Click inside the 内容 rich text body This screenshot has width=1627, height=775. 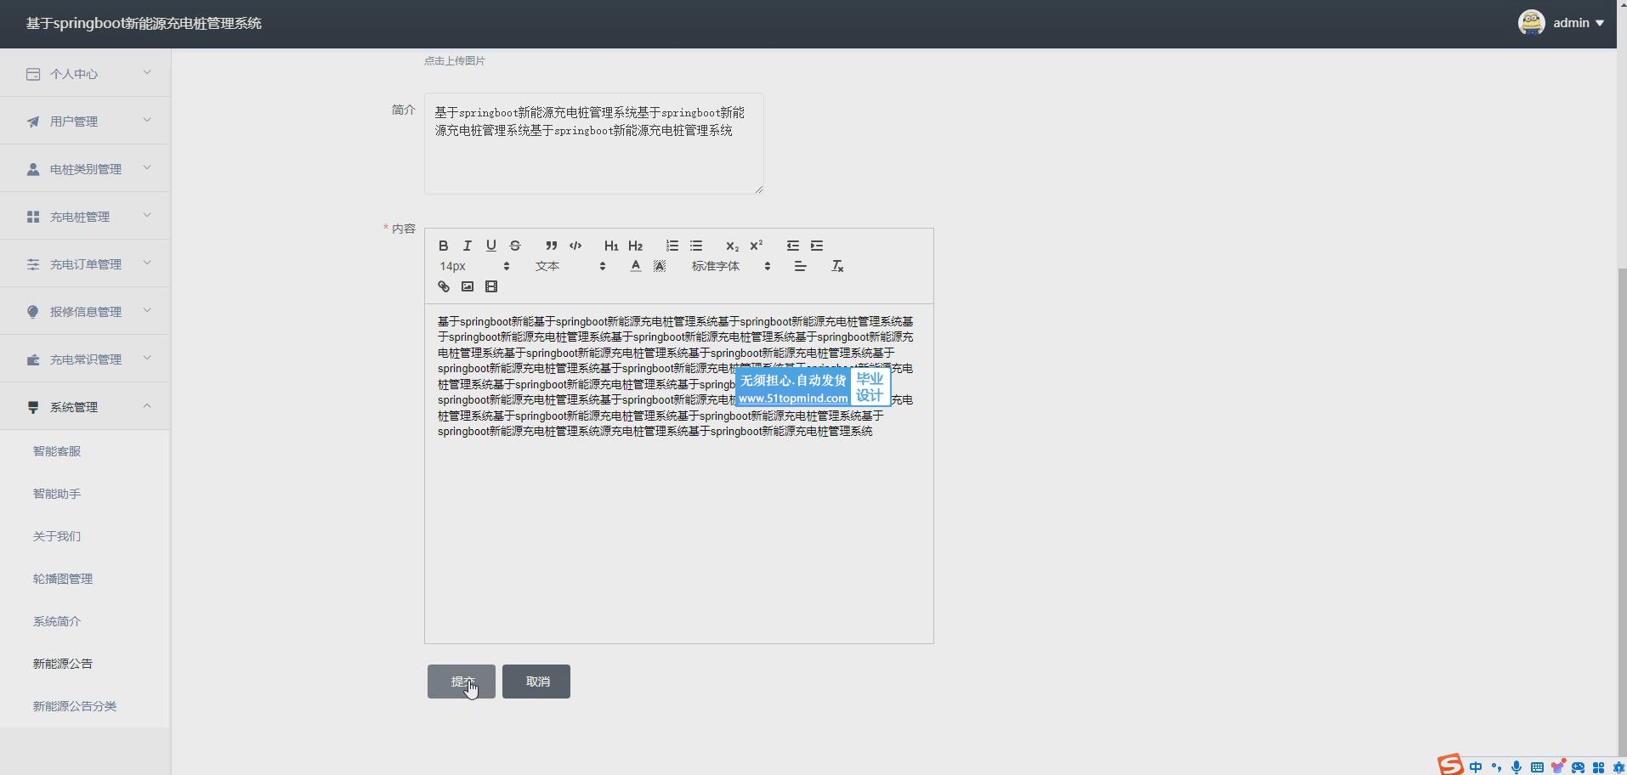679,473
